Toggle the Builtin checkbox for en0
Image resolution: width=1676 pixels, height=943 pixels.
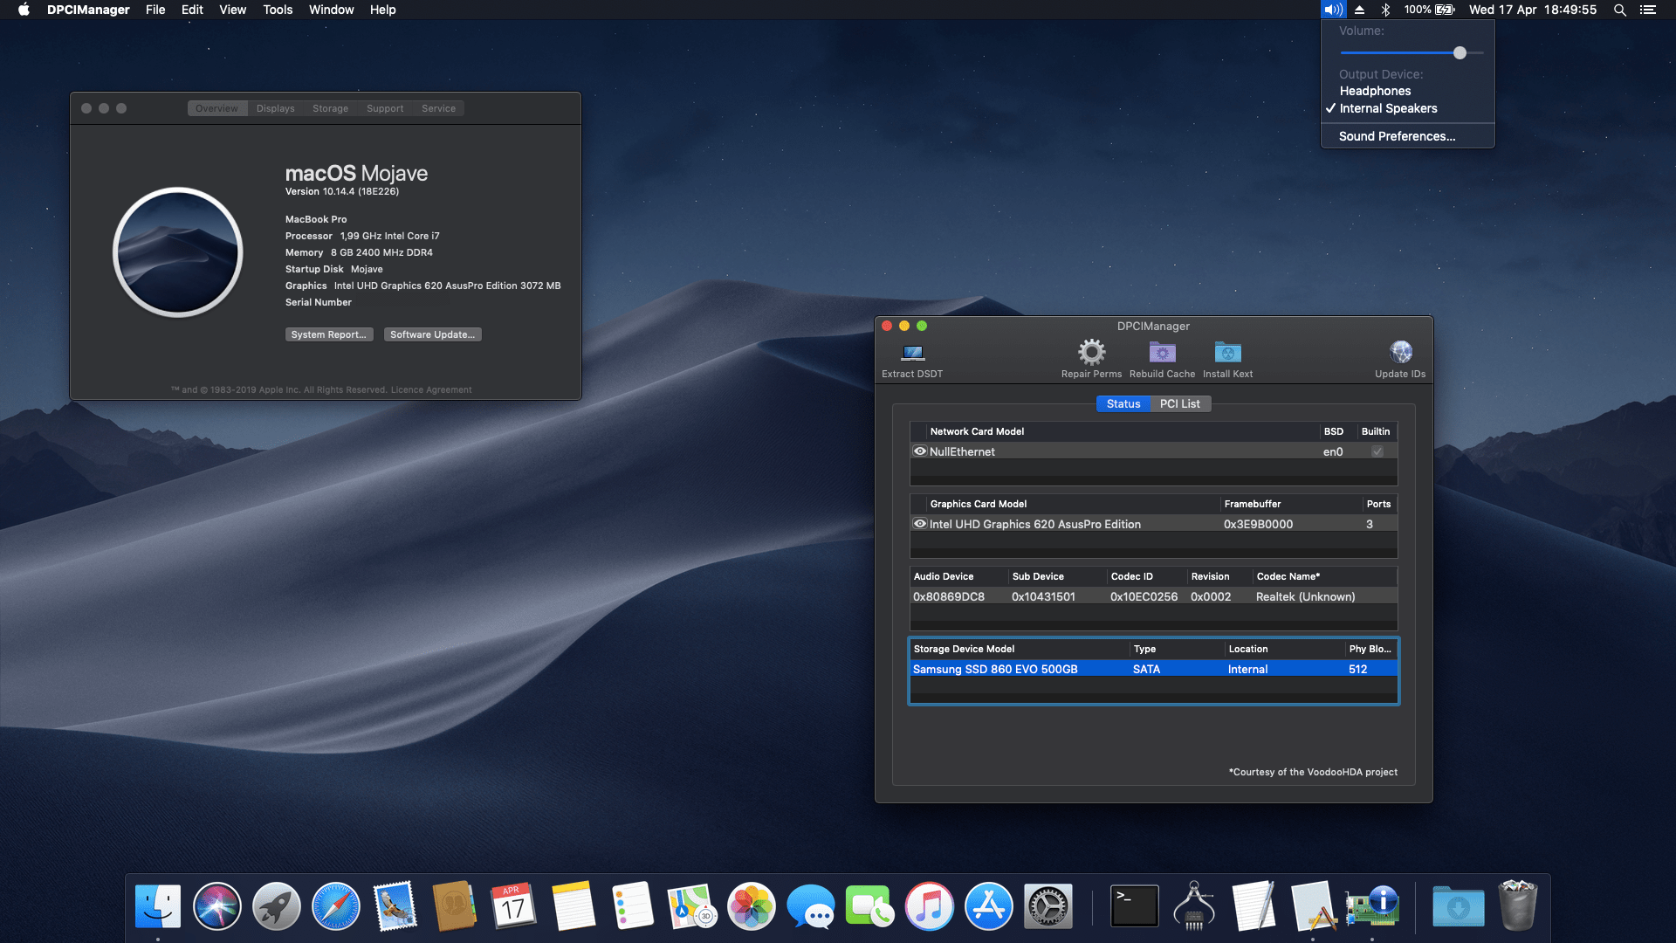click(1377, 451)
